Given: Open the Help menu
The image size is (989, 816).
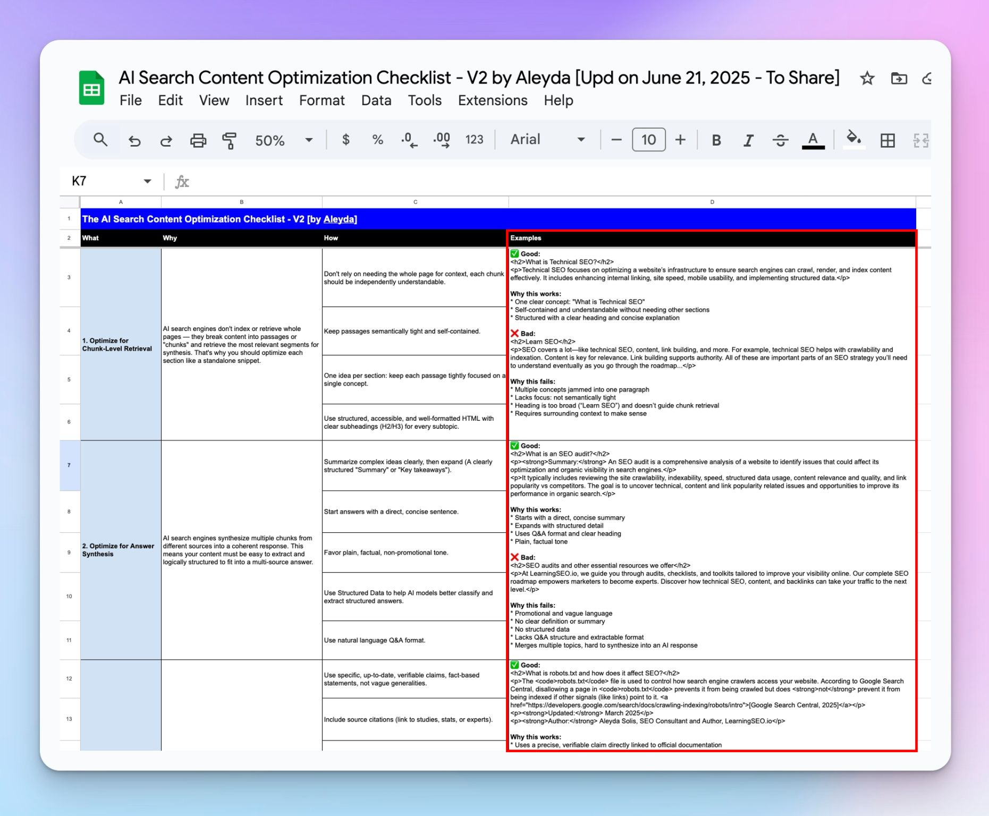Looking at the screenshot, I should tap(559, 100).
